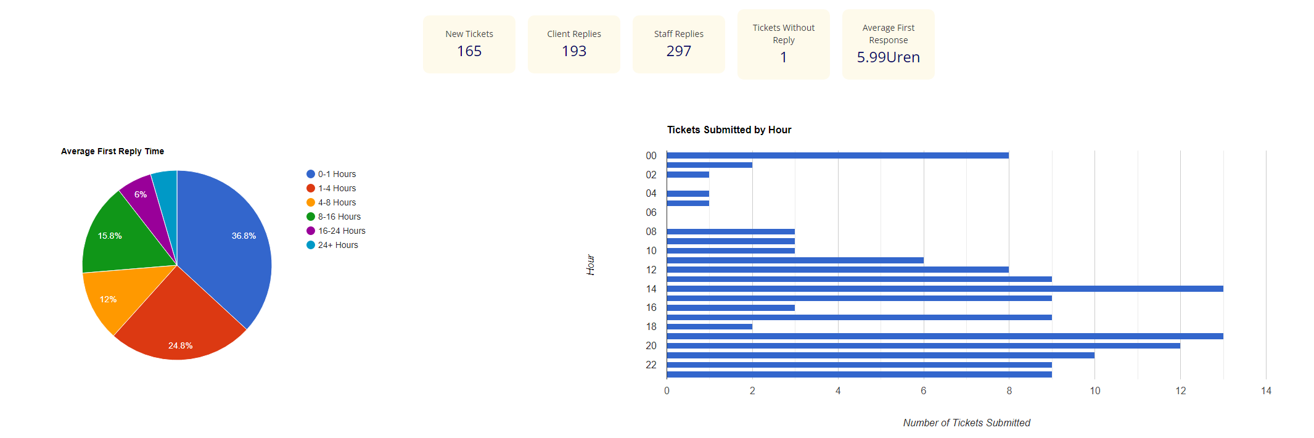Open the Average First Response card
1314x438 pixels.
[889, 44]
